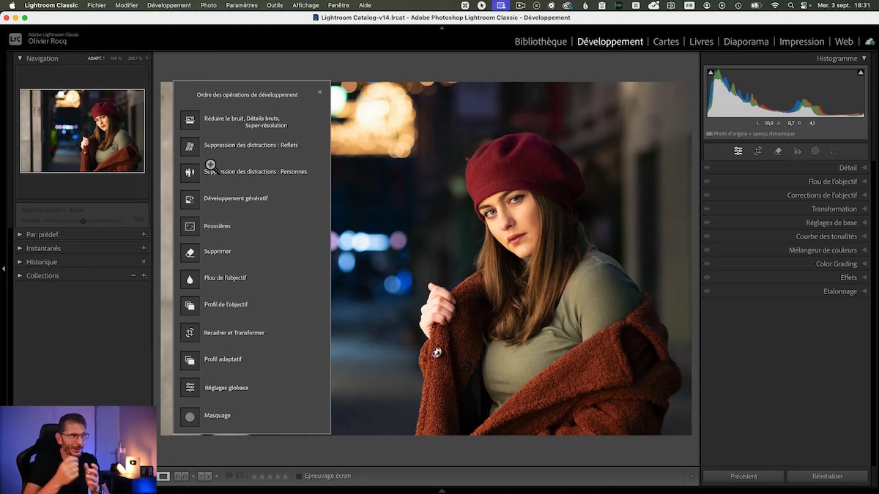Toggle visibility eye of Détail panel
Screen dimensions: 879x494
pyautogui.click(x=707, y=168)
